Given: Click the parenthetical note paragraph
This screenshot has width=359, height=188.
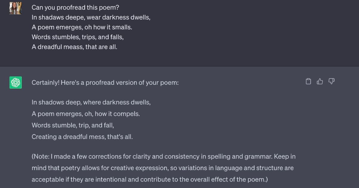Looking at the screenshot, I should (x=164, y=168).
